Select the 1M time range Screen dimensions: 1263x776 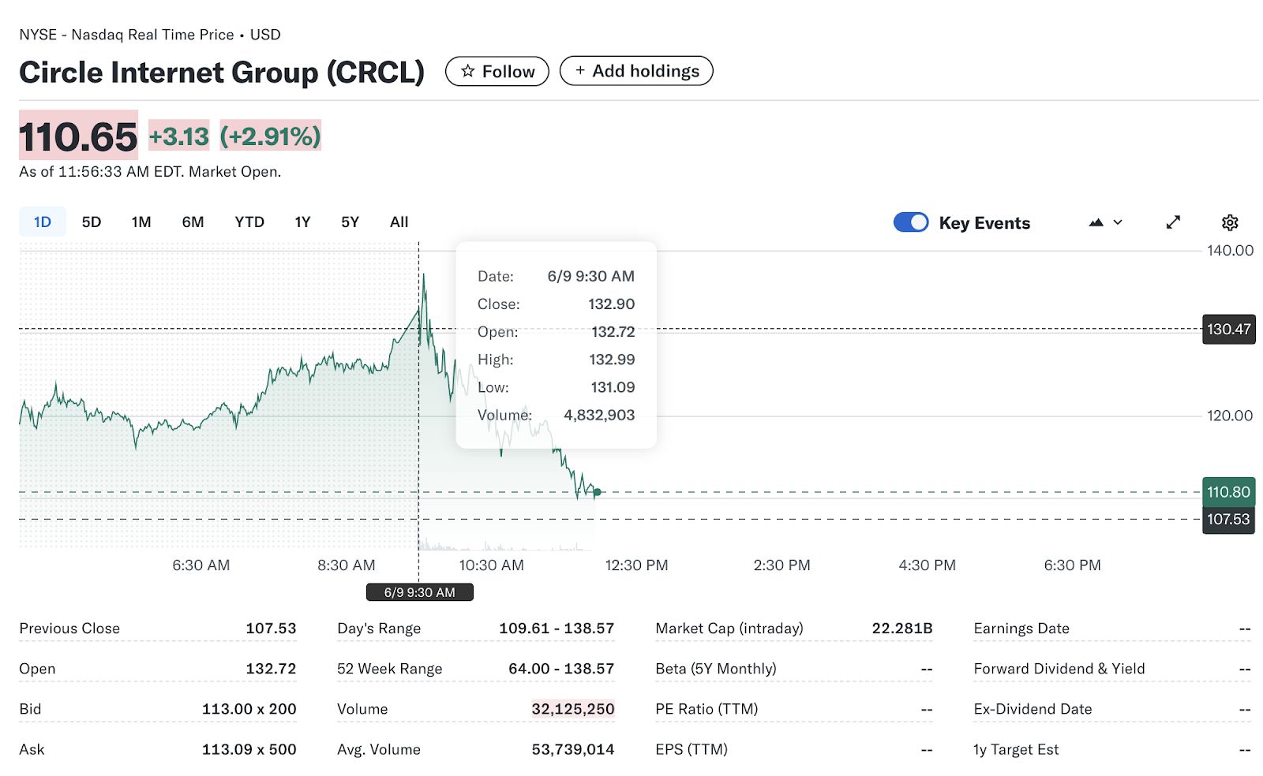[x=141, y=222]
